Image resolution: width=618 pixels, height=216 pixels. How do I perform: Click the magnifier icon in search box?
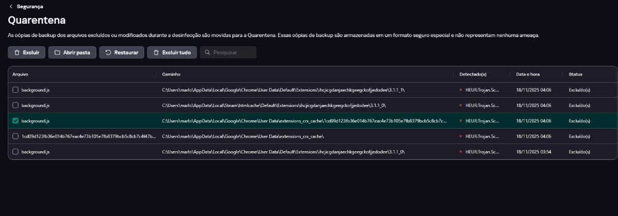[x=207, y=52]
